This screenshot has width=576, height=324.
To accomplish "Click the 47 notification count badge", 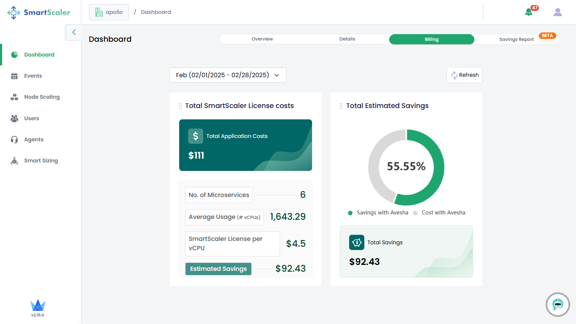I will pyautogui.click(x=535, y=8).
